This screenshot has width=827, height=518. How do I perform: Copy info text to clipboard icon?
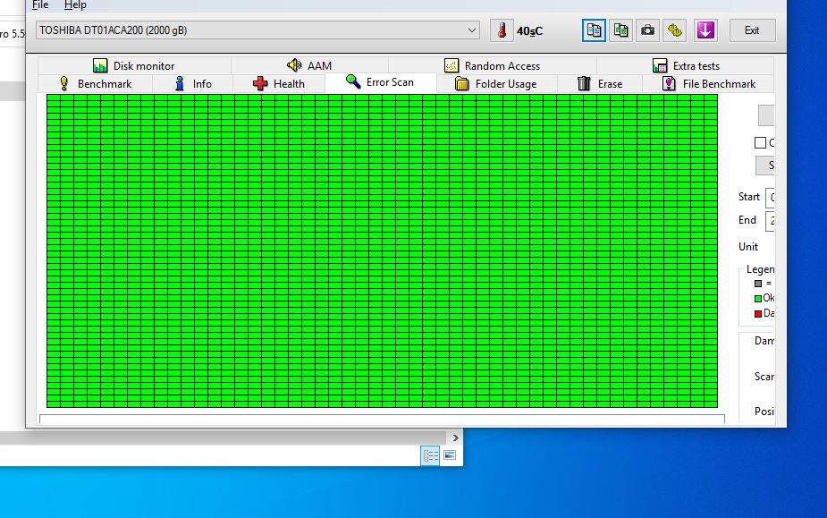pos(595,30)
